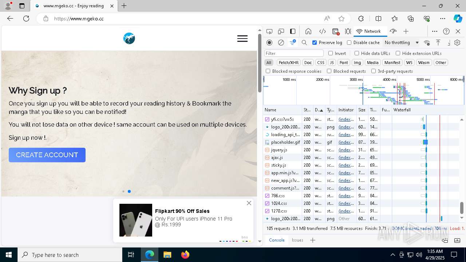This screenshot has height=262, width=466.
Task: Toggle the network filter bar icon
Action: (293, 43)
